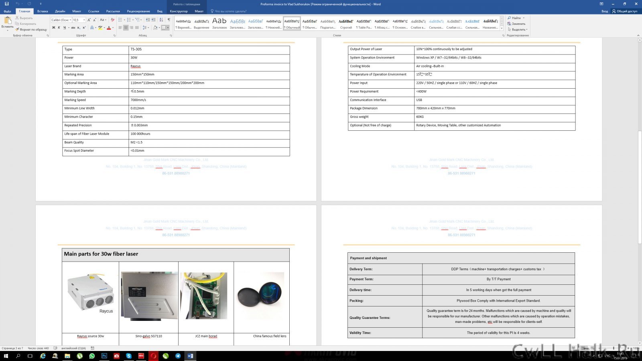Click the red font color button
This screenshot has width=642, height=361.
pos(108,28)
